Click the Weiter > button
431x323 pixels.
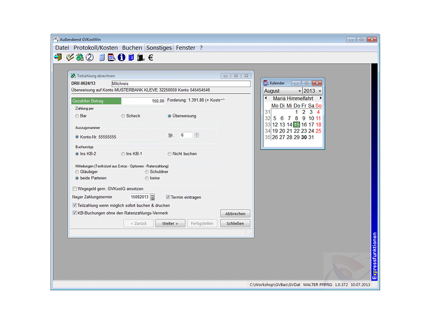click(x=170, y=223)
